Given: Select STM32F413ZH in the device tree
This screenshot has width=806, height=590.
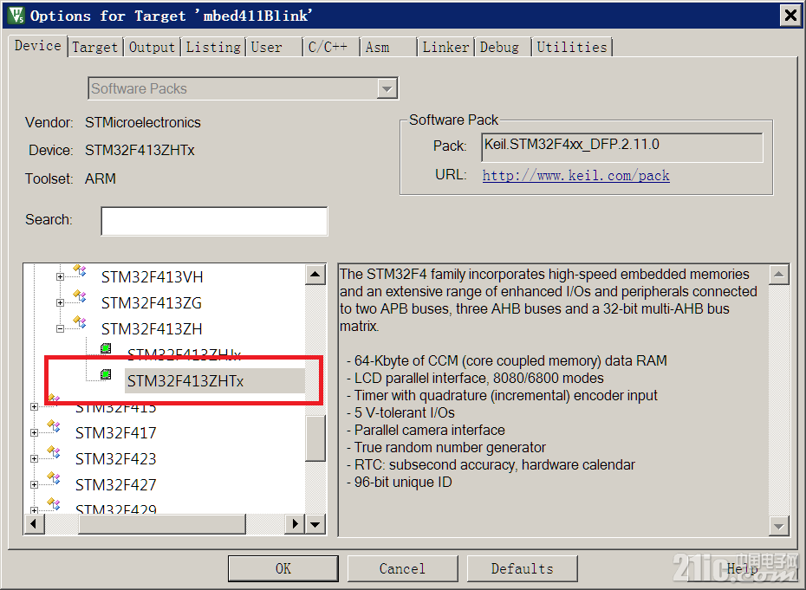Looking at the screenshot, I should 152,329.
